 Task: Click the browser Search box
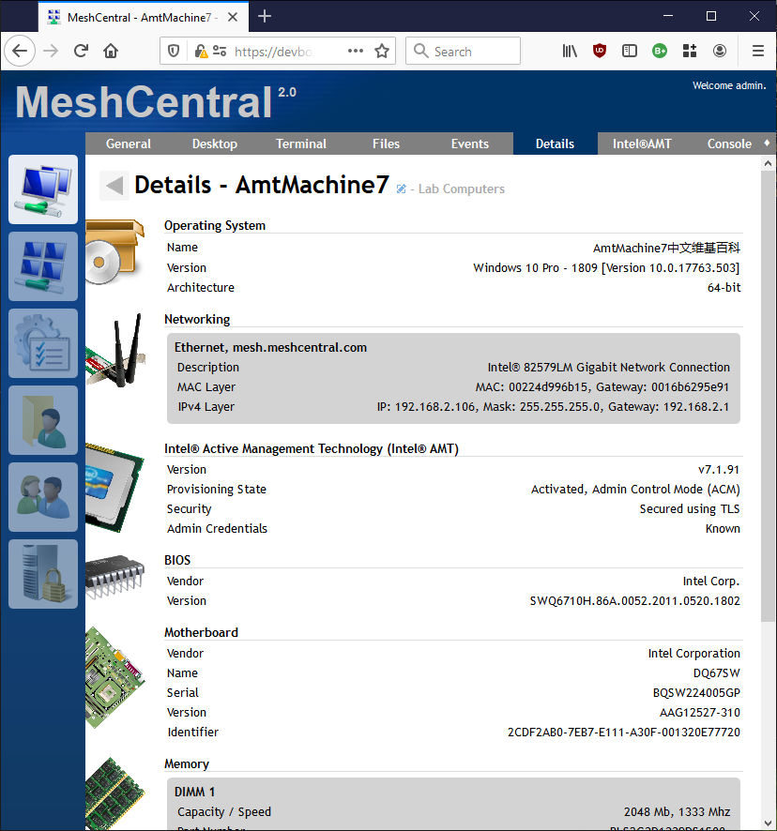click(x=463, y=51)
